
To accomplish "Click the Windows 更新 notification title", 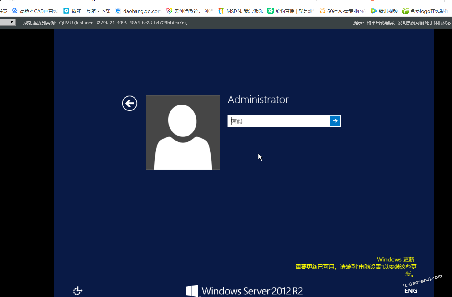I will tap(396, 259).
